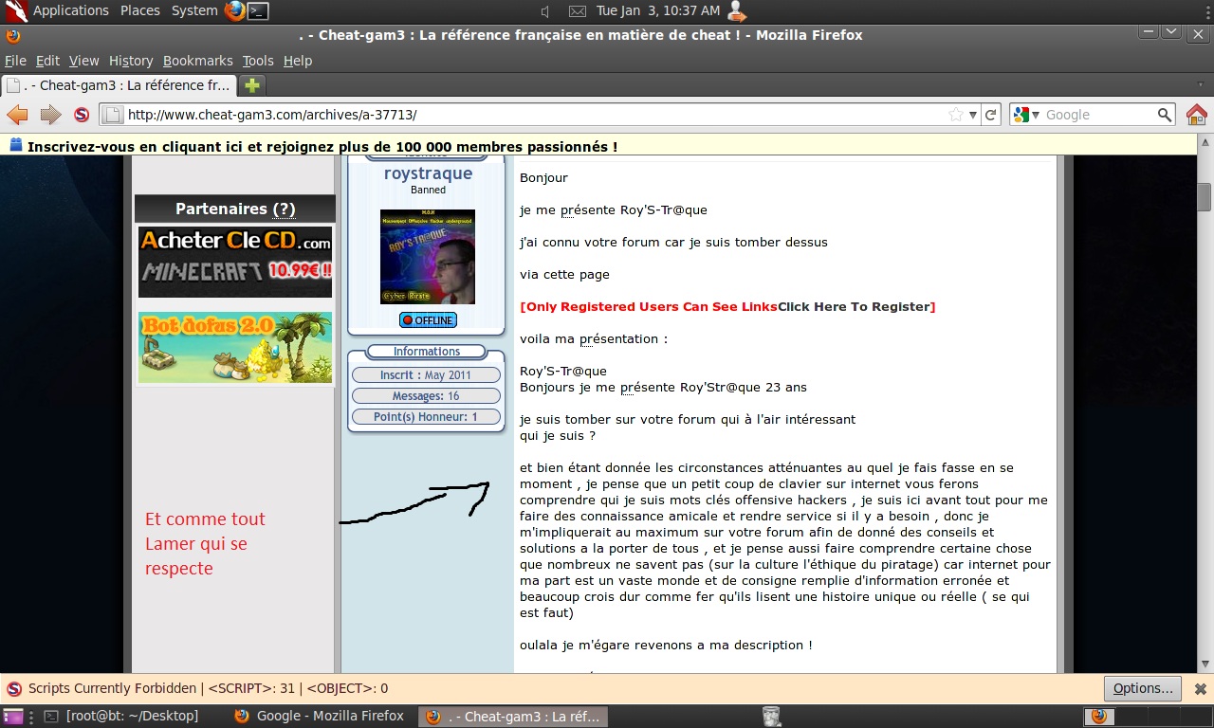Click the registration banner link
The height and width of the screenshot is (728, 1214).
[322, 147]
